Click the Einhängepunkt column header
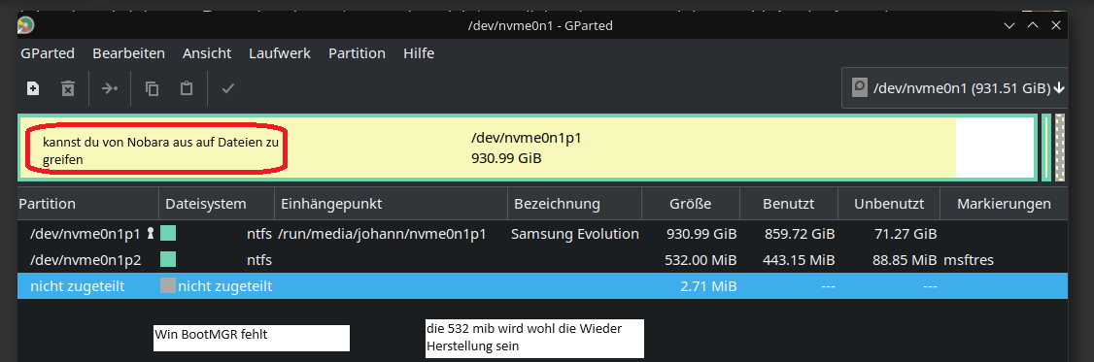Image resolution: width=1094 pixels, height=362 pixels. tap(391, 205)
